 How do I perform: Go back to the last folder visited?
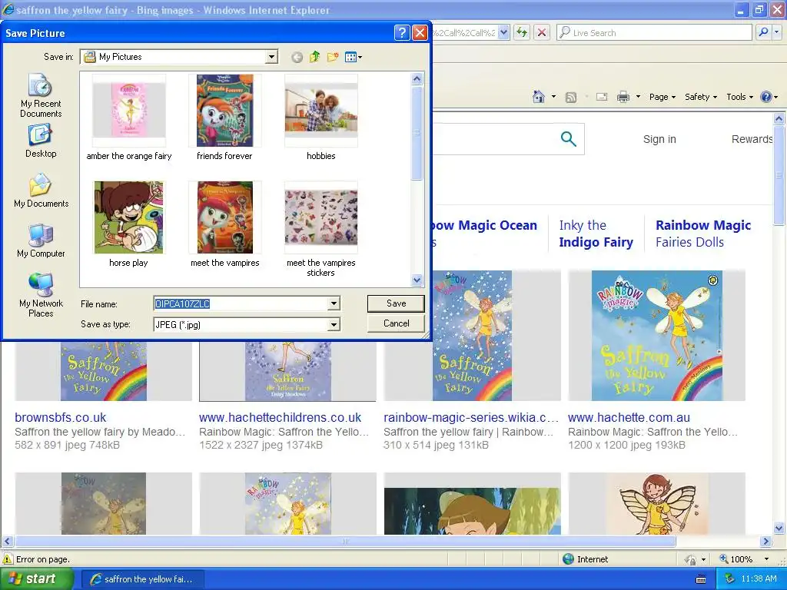coord(297,57)
